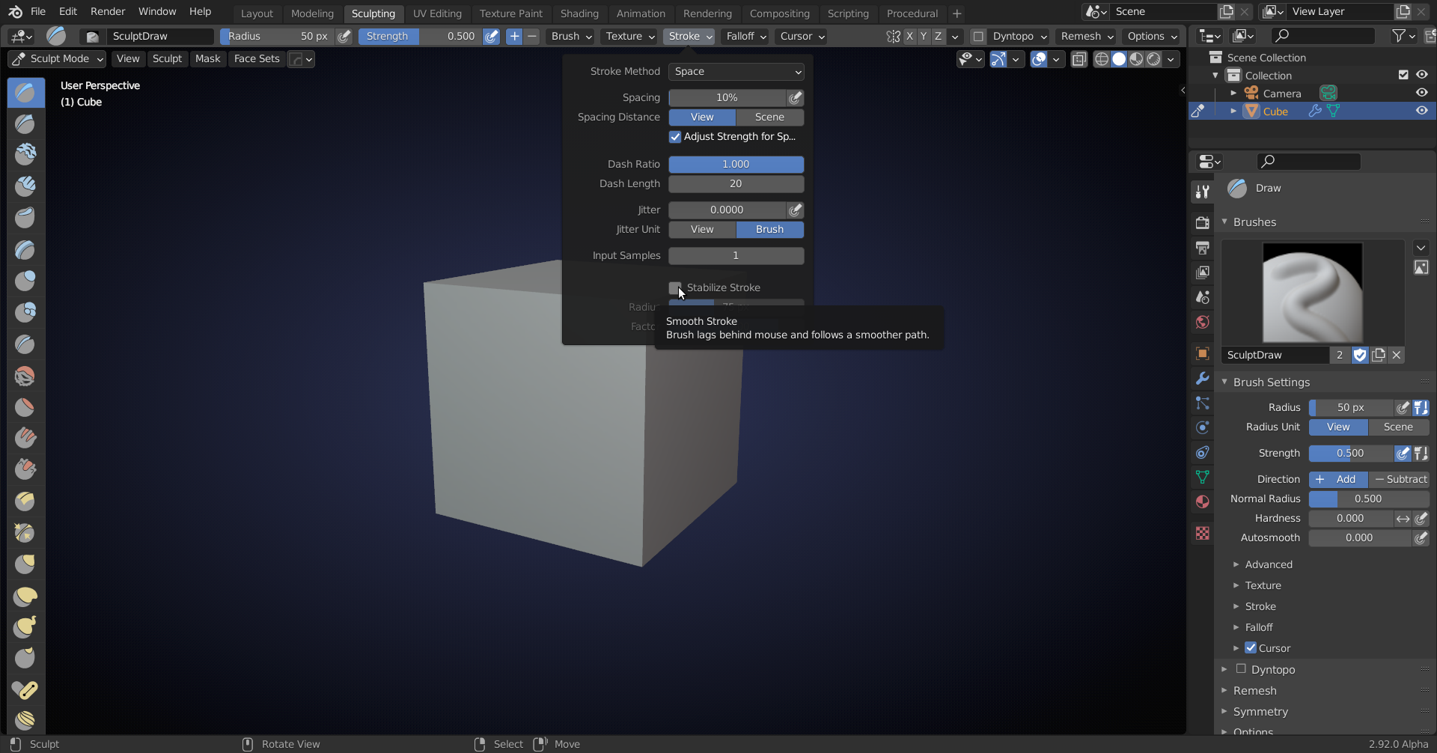Open Render Properties in the properties editor

click(x=1203, y=222)
